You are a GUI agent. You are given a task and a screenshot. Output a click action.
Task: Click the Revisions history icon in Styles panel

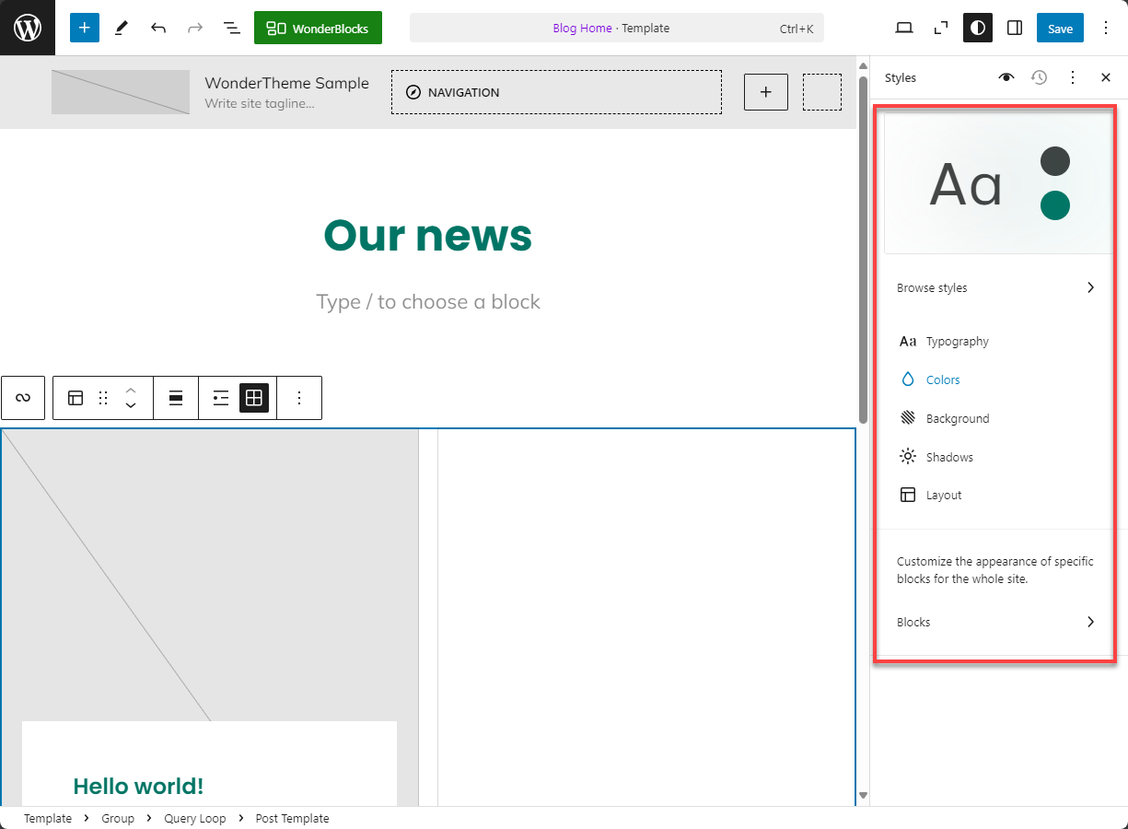click(1040, 77)
